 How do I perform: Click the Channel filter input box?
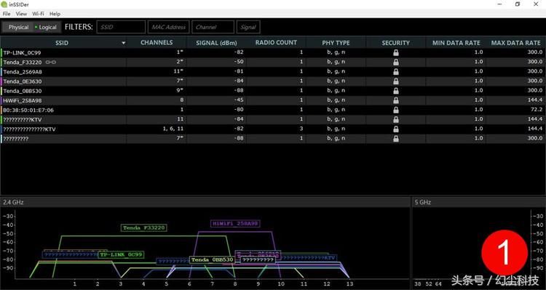tap(213, 27)
